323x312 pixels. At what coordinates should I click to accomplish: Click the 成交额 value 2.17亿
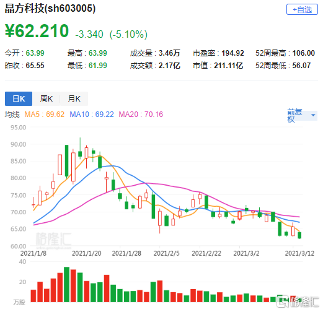[x=169, y=66]
